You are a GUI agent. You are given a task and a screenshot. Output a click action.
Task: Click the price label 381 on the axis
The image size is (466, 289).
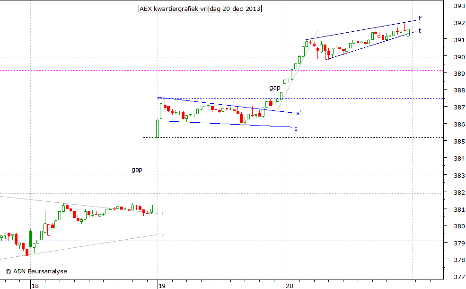click(x=459, y=209)
